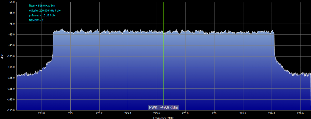The width and height of the screenshot is (311, 119).
Task: Click the -135.0 dBm axis label
Action: [x=11, y=88]
